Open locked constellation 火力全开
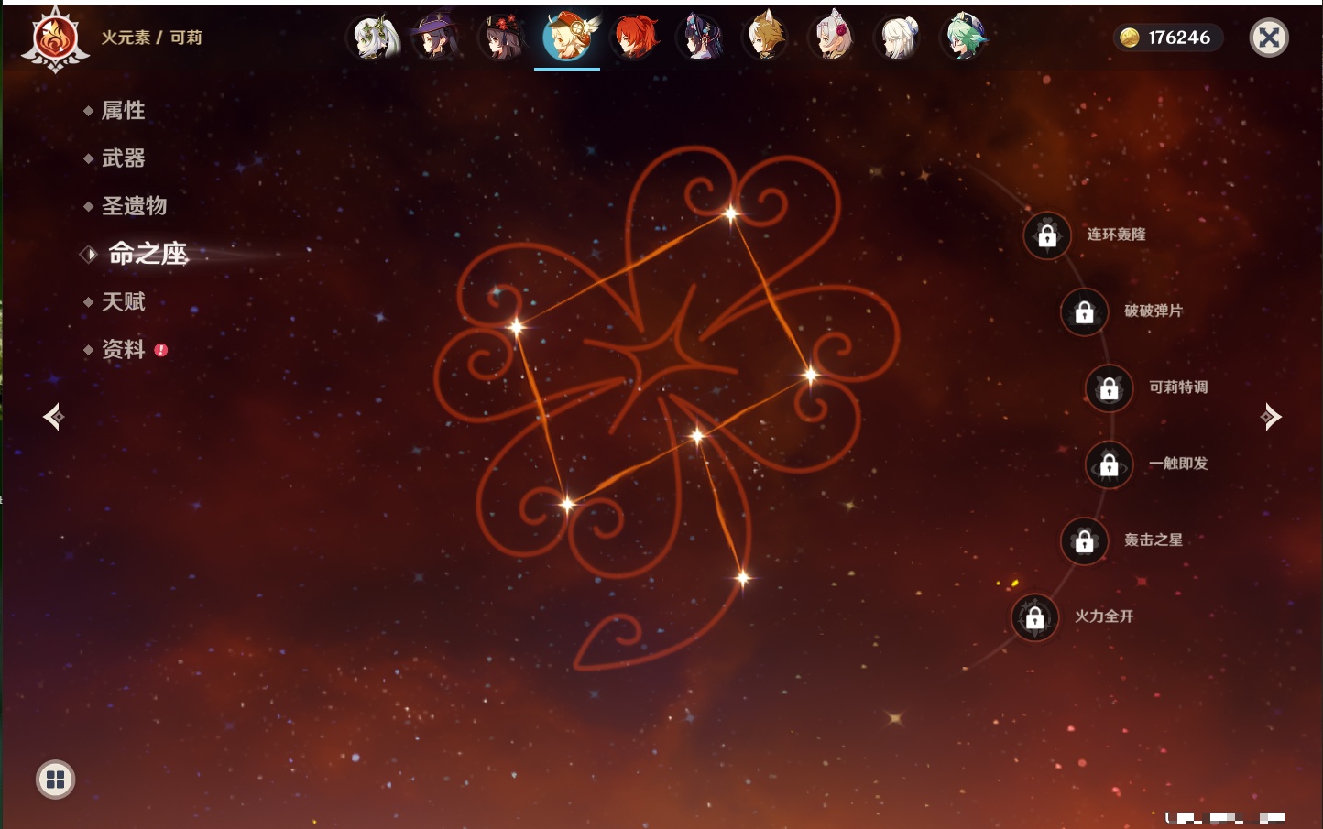1323x829 pixels. tap(1035, 617)
